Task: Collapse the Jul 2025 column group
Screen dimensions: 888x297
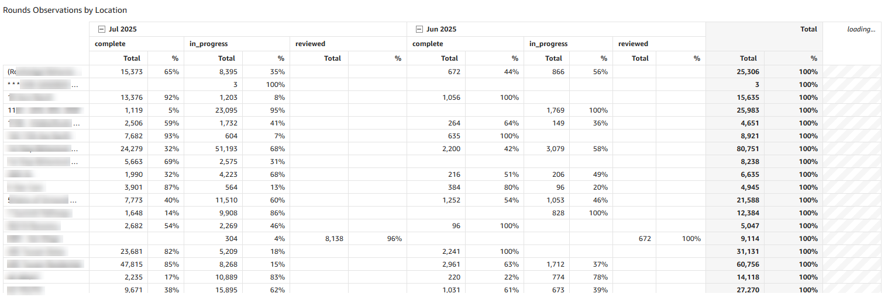Action: tap(102, 29)
